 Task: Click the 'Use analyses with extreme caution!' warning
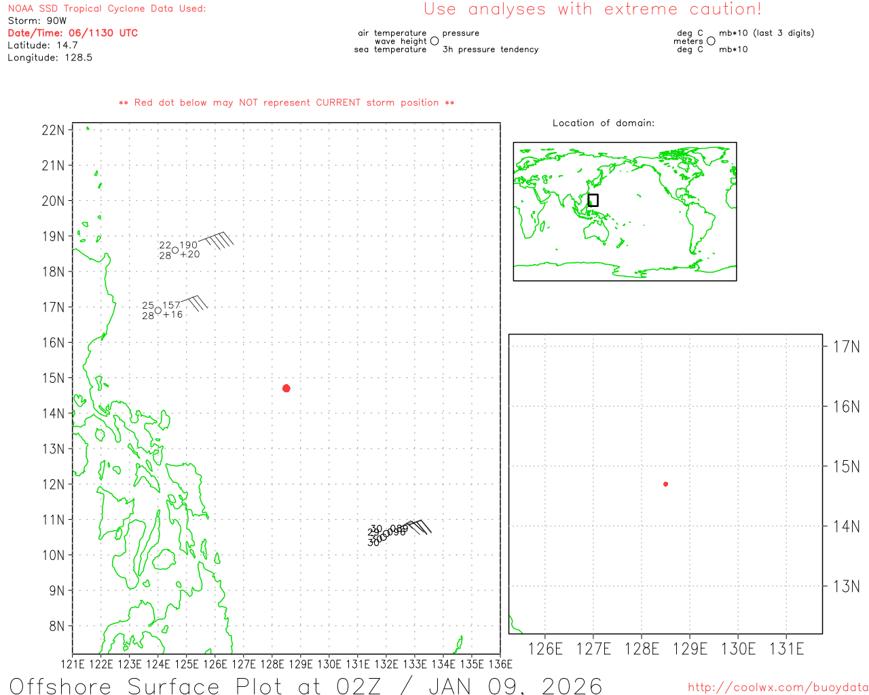click(x=593, y=10)
